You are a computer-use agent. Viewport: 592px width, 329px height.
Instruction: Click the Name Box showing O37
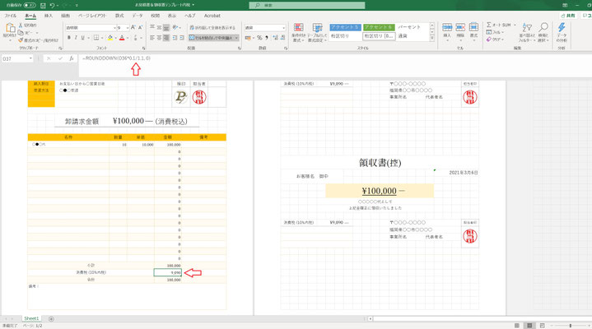click(17, 58)
